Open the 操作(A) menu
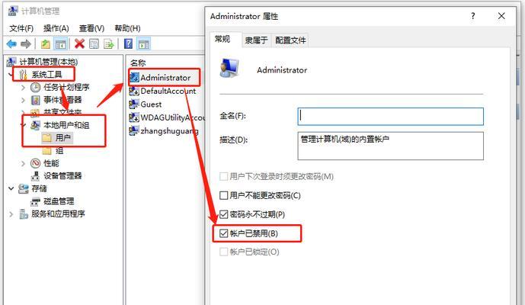Viewport: 525px width, 305px height. pyautogui.click(x=56, y=28)
